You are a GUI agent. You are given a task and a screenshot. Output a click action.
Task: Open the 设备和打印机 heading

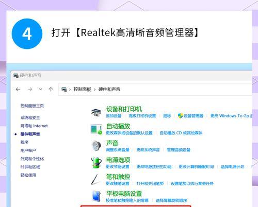(124, 109)
